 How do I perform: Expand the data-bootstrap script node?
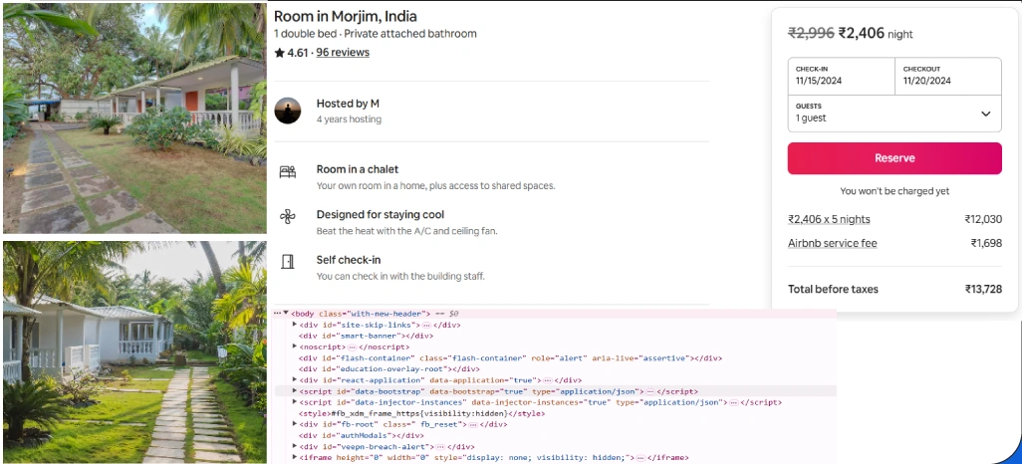pos(295,391)
